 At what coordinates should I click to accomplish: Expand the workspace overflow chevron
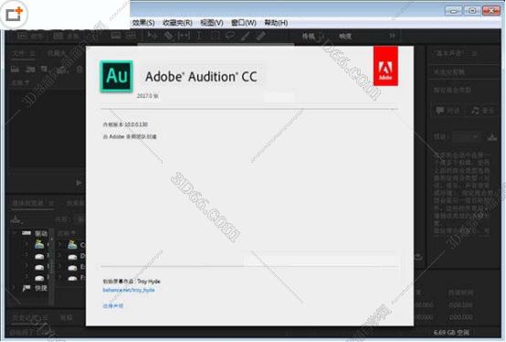[392, 35]
